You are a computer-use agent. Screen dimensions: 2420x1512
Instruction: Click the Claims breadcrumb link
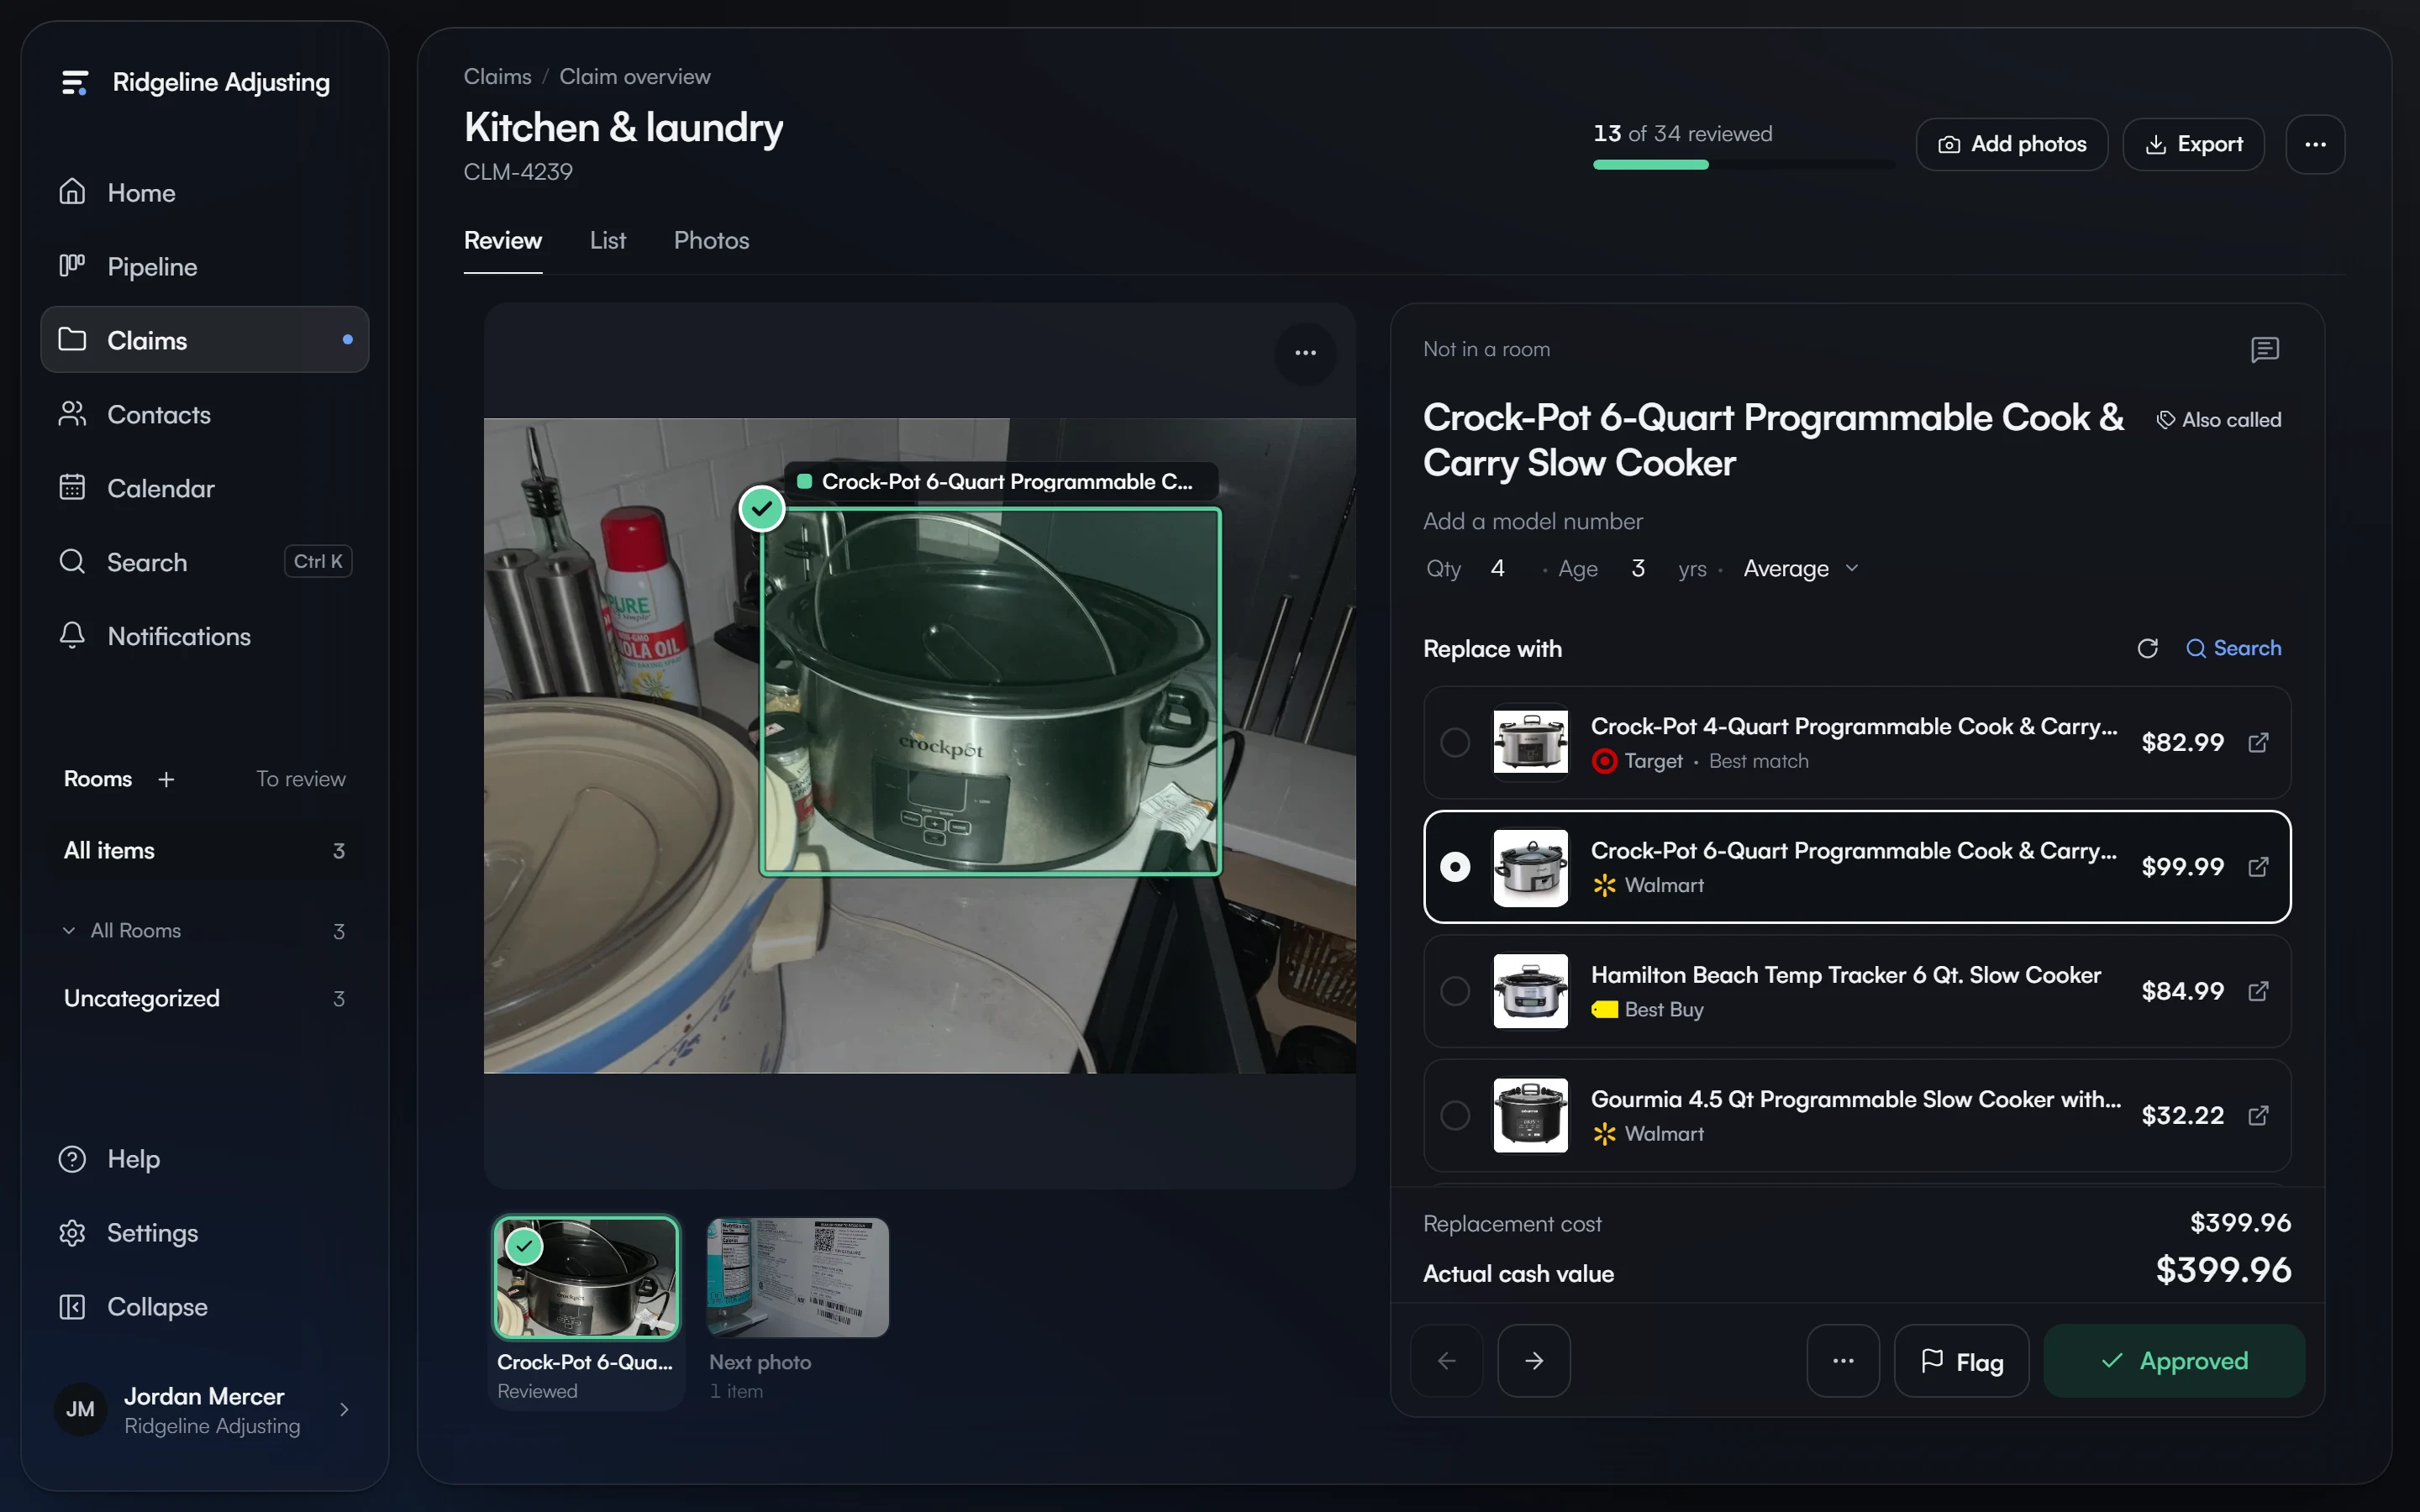pyautogui.click(x=497, y=77)
